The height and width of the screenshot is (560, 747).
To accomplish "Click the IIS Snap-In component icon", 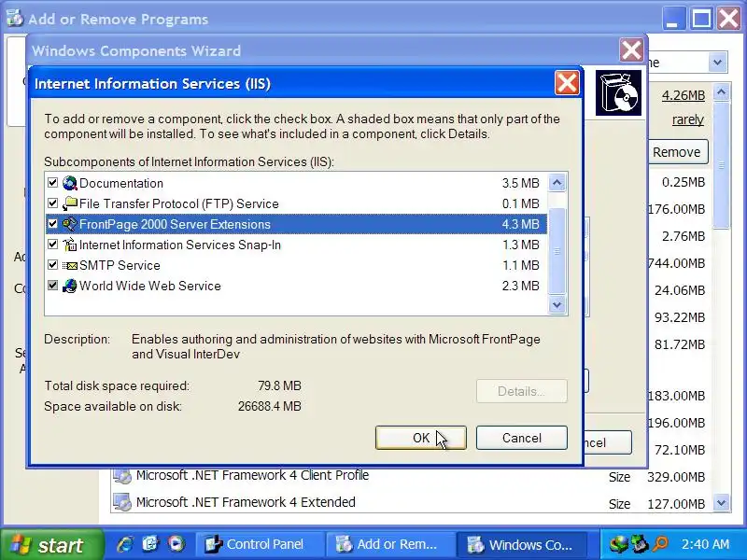I will click(x=69, y=245).
